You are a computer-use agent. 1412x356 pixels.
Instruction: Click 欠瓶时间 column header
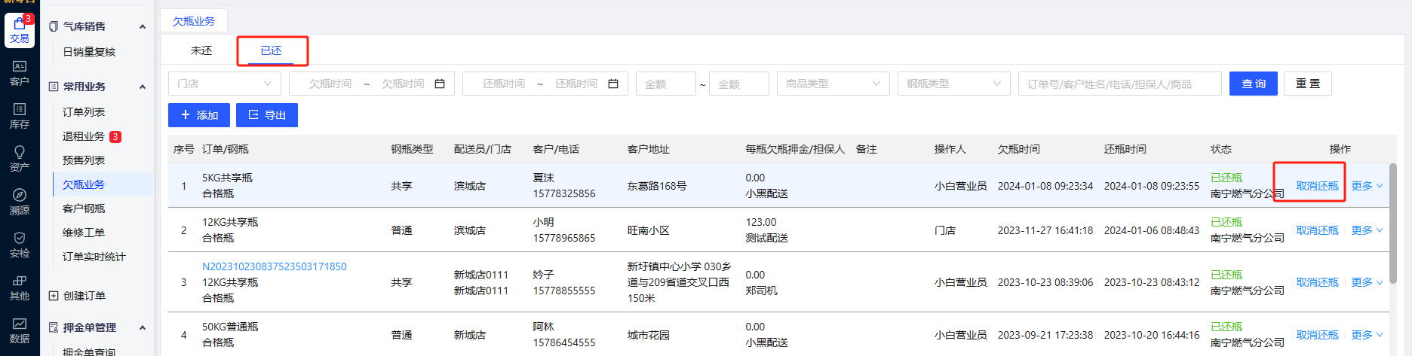click(1019, 149)
